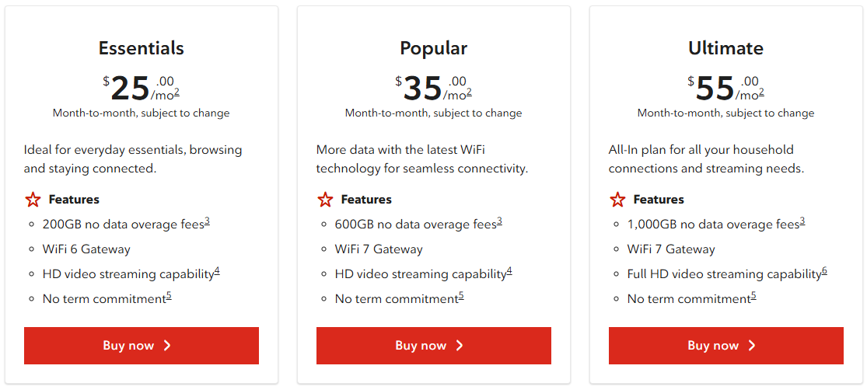Click the star icon beside Popular Features
The height and width of the screenshot is (390, 867).
point(325,200)
